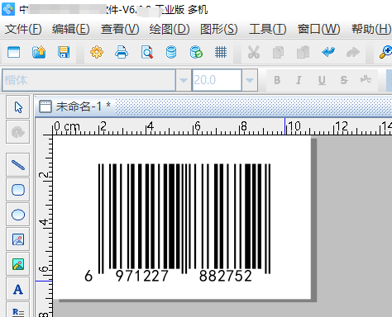Image resolution: width=392 pixels, height=317 pixels.
Task: Toggle bold text formatting
Action: 277,80
